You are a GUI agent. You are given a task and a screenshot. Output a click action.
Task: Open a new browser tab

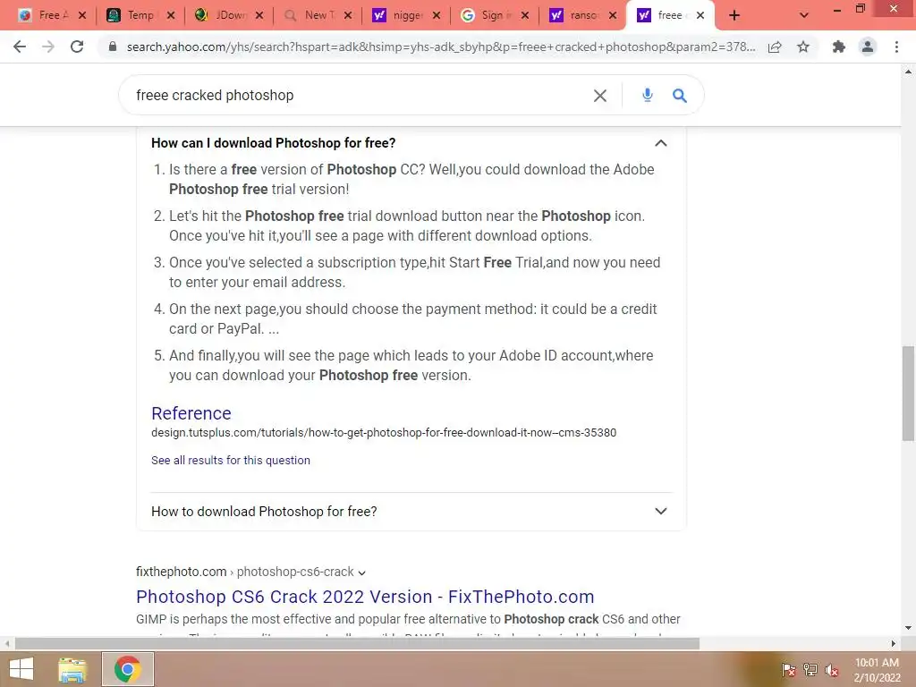pyautogui.click(x=734, y=16)
